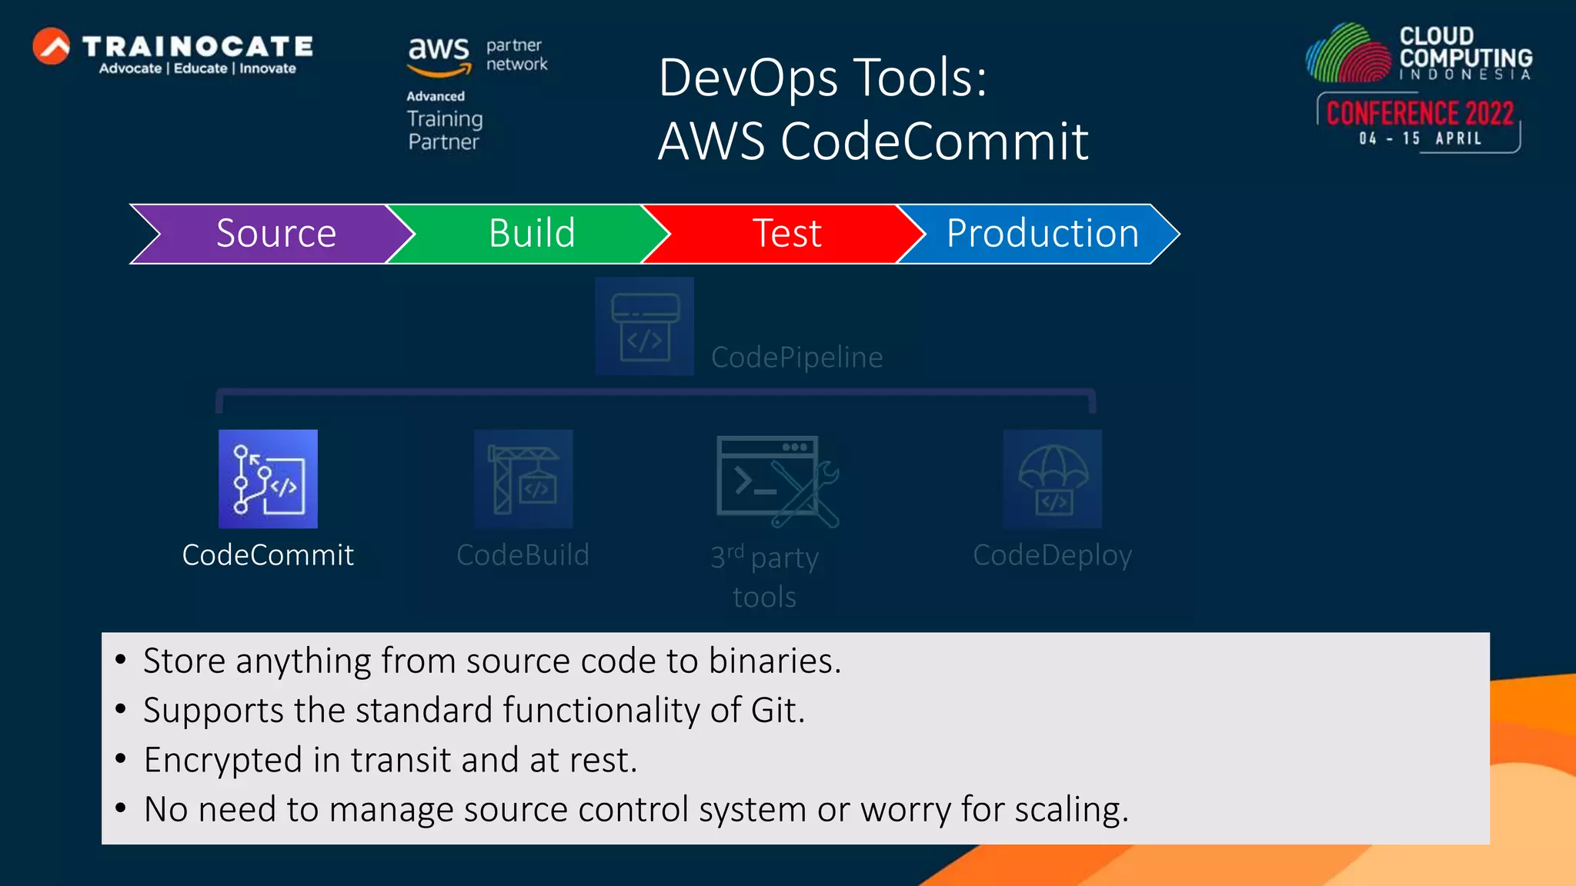Screen dimensions: 1576x886
Task: Select the green Build stage arrow
Action: click(x=528, y=234)
